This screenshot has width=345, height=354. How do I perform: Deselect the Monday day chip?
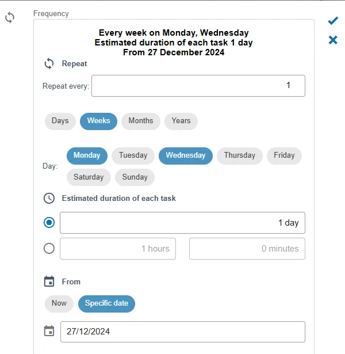(87, 155)
